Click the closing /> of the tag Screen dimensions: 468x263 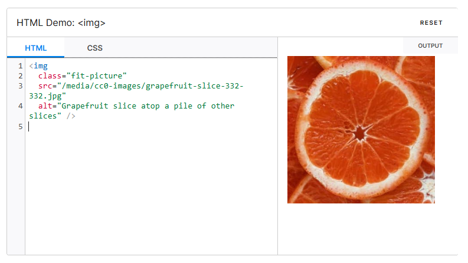tap(71, 116)
